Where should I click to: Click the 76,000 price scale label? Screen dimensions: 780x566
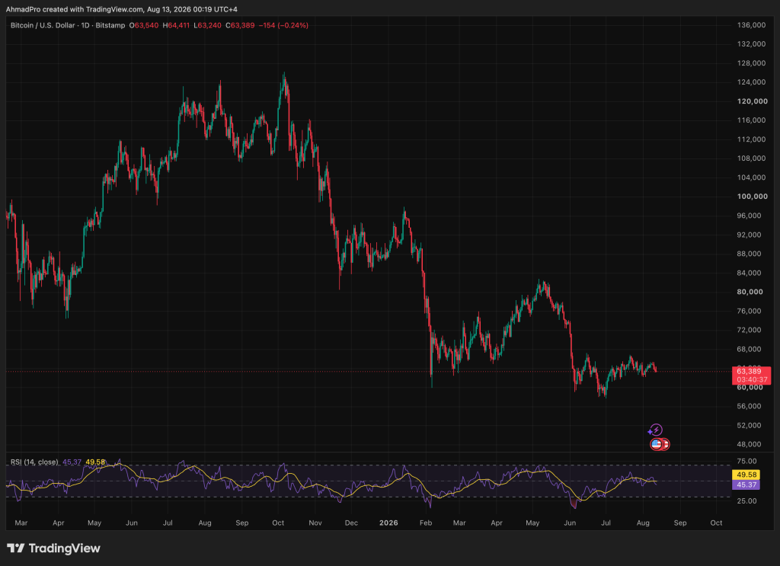click(x=750, y=311)
